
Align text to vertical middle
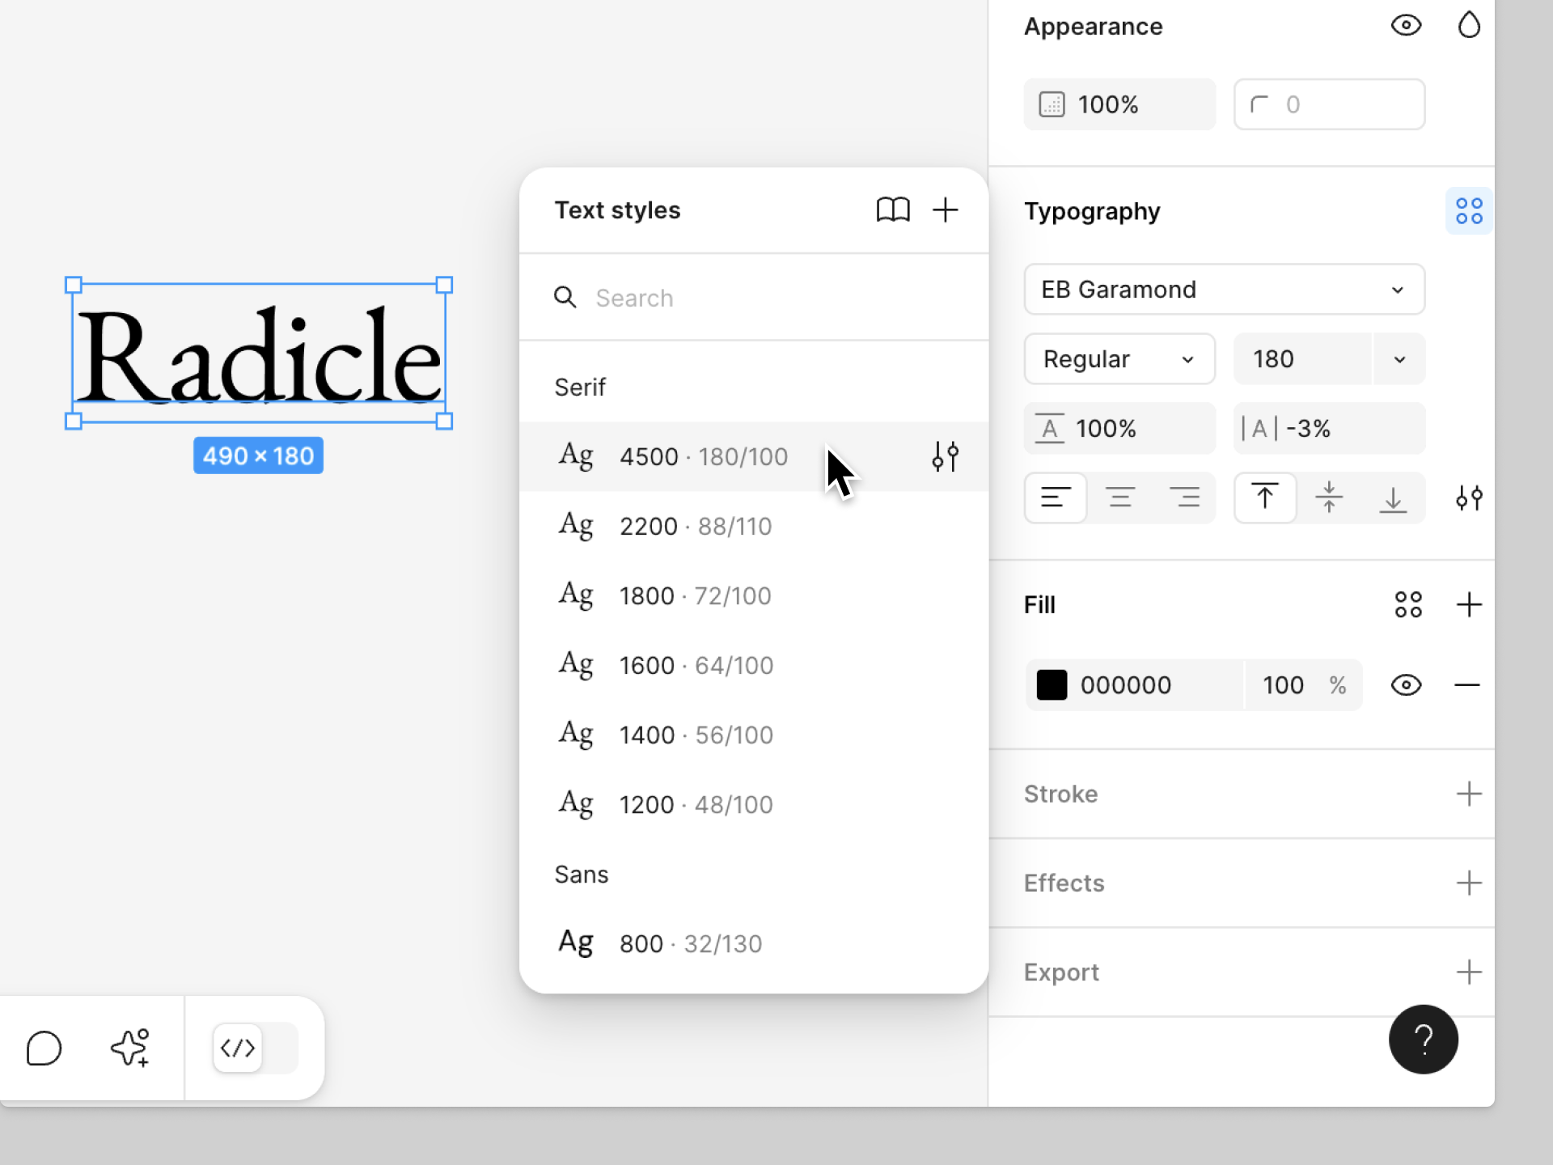tap(1329, 498)
